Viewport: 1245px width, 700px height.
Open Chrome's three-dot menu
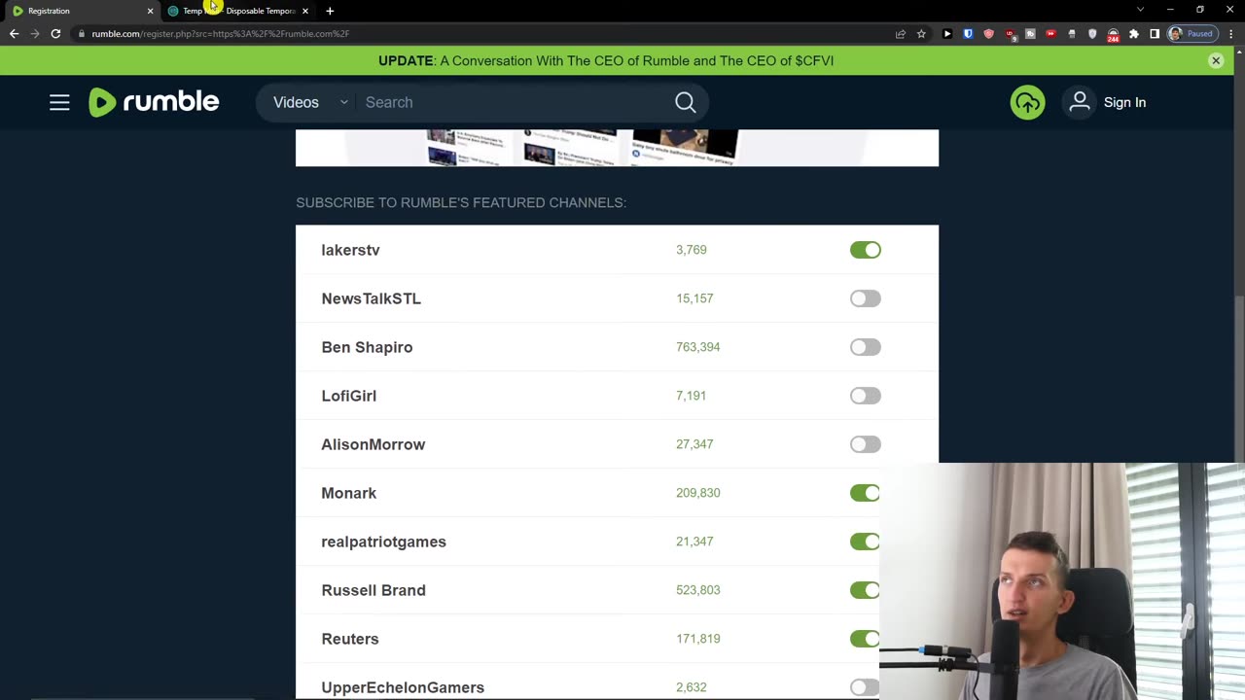(x=1231, y=34)
